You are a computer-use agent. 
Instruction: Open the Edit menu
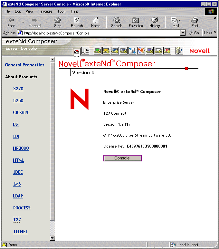[18, 11]
